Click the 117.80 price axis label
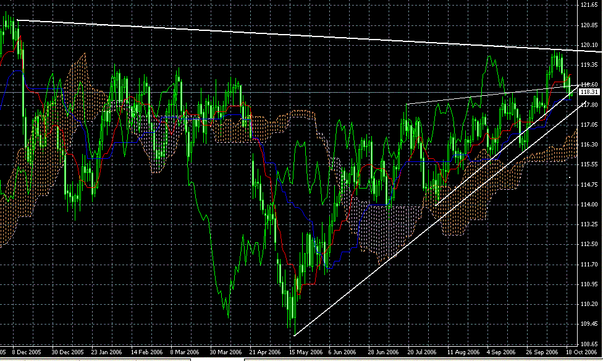 pyautogui.click(x=589, y=104)
